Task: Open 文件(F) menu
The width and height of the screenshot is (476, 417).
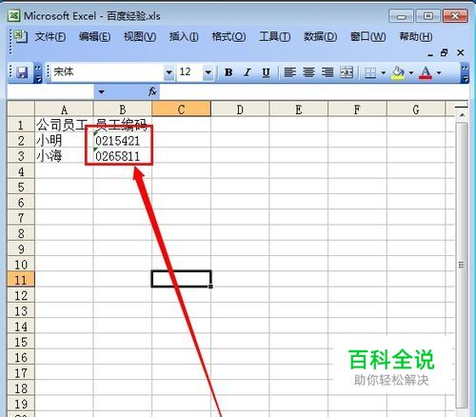Action: 50,36
